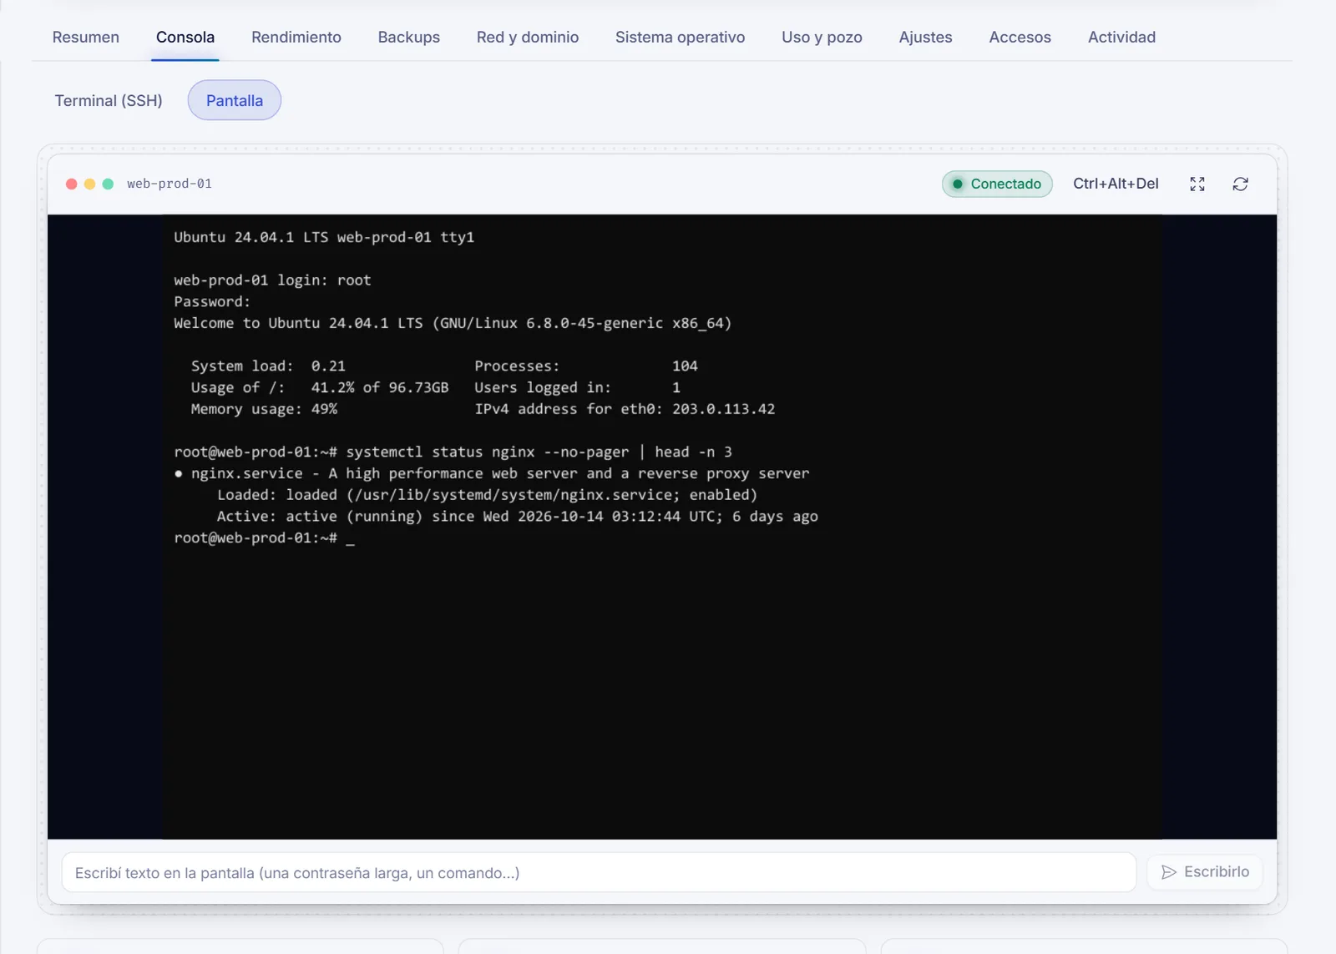Image resolution: width=1336 pixels, height=954 pixels.
Task: Open Sistema operativo tab
Action: pyautogui.click(x=680, y=37)
